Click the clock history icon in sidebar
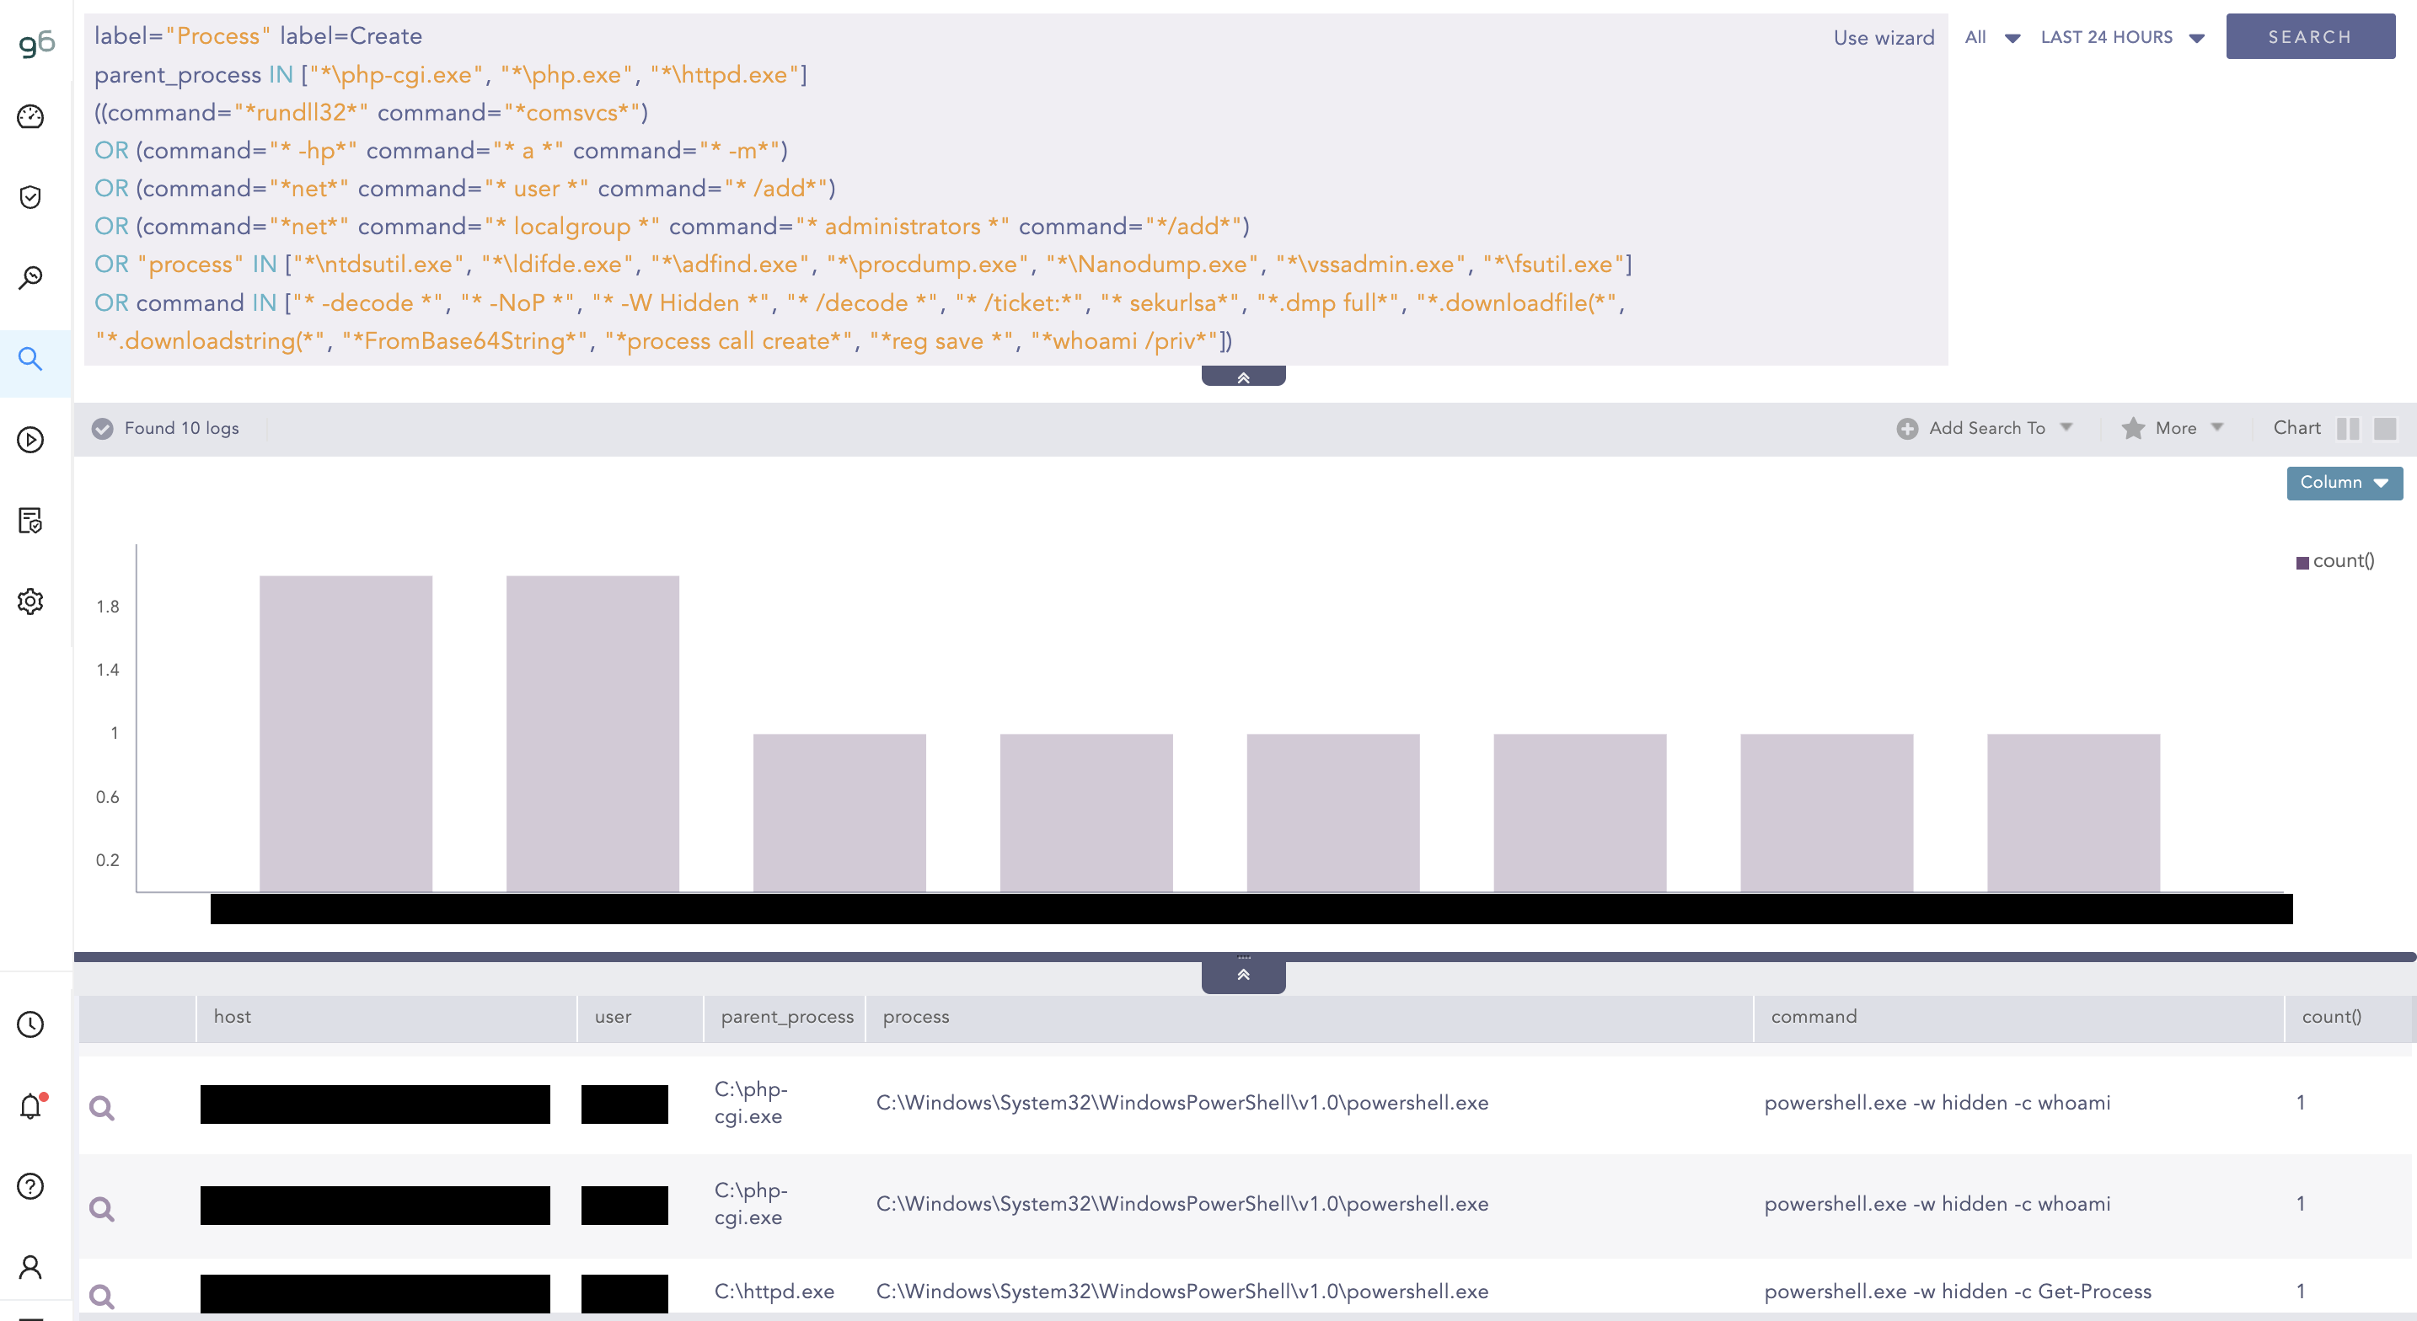2417x1321 pixels. [31, 1024]
